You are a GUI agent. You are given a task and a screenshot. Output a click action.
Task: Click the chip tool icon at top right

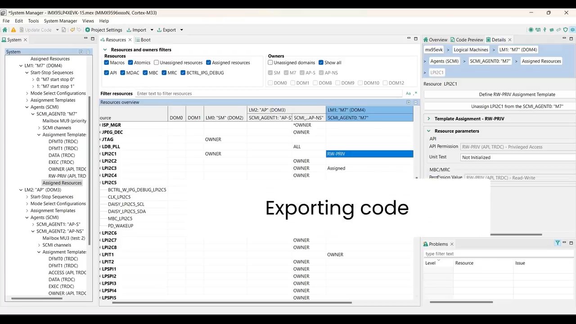[531, 30]
